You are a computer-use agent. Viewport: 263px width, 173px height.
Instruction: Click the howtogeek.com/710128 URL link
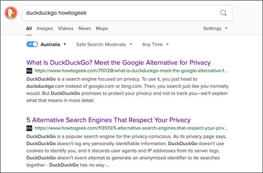click(131, 71)
